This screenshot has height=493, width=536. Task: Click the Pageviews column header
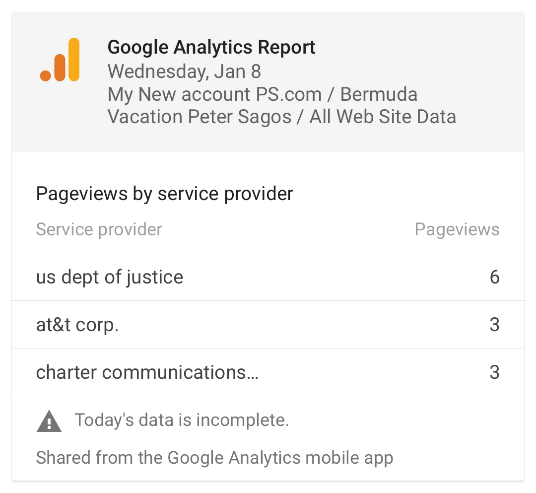coord(457,229)
